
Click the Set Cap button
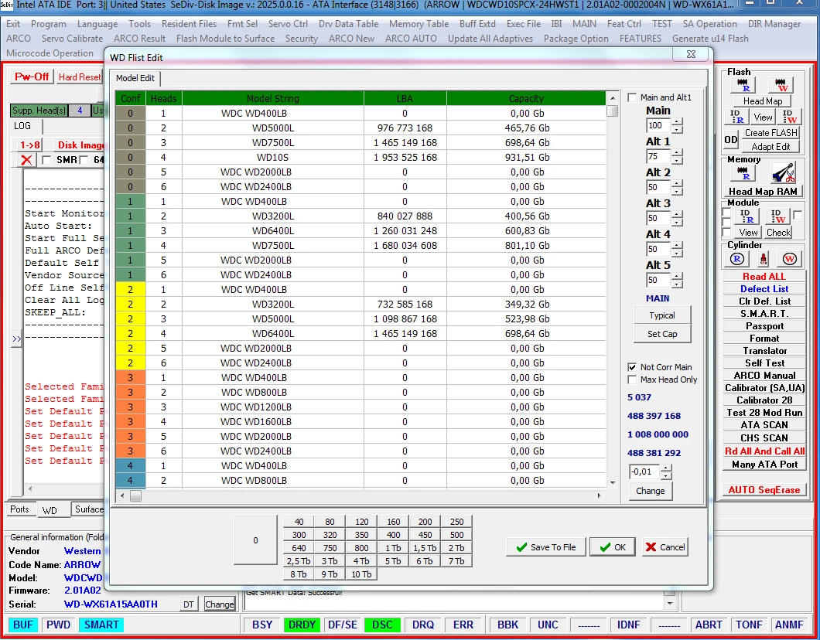pos(662,334)
